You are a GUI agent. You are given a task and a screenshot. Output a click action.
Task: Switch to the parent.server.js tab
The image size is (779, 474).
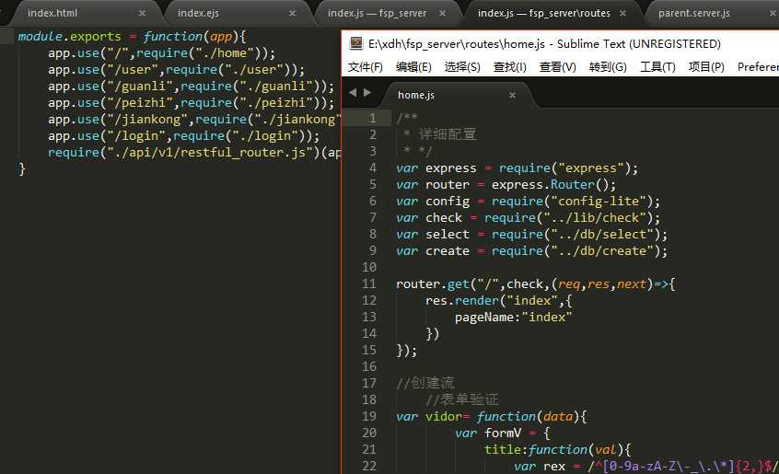click(x=694, y=14)
